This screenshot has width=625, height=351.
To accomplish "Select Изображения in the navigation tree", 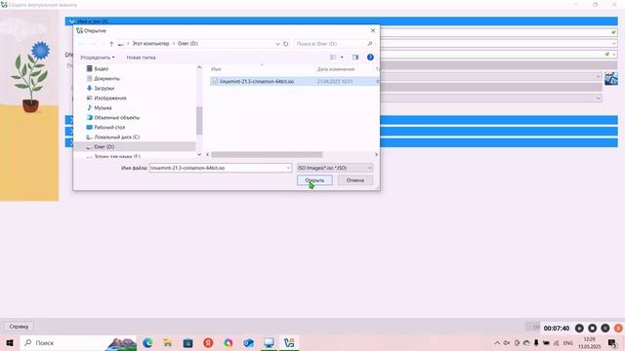I will click(x=110, y=97).
